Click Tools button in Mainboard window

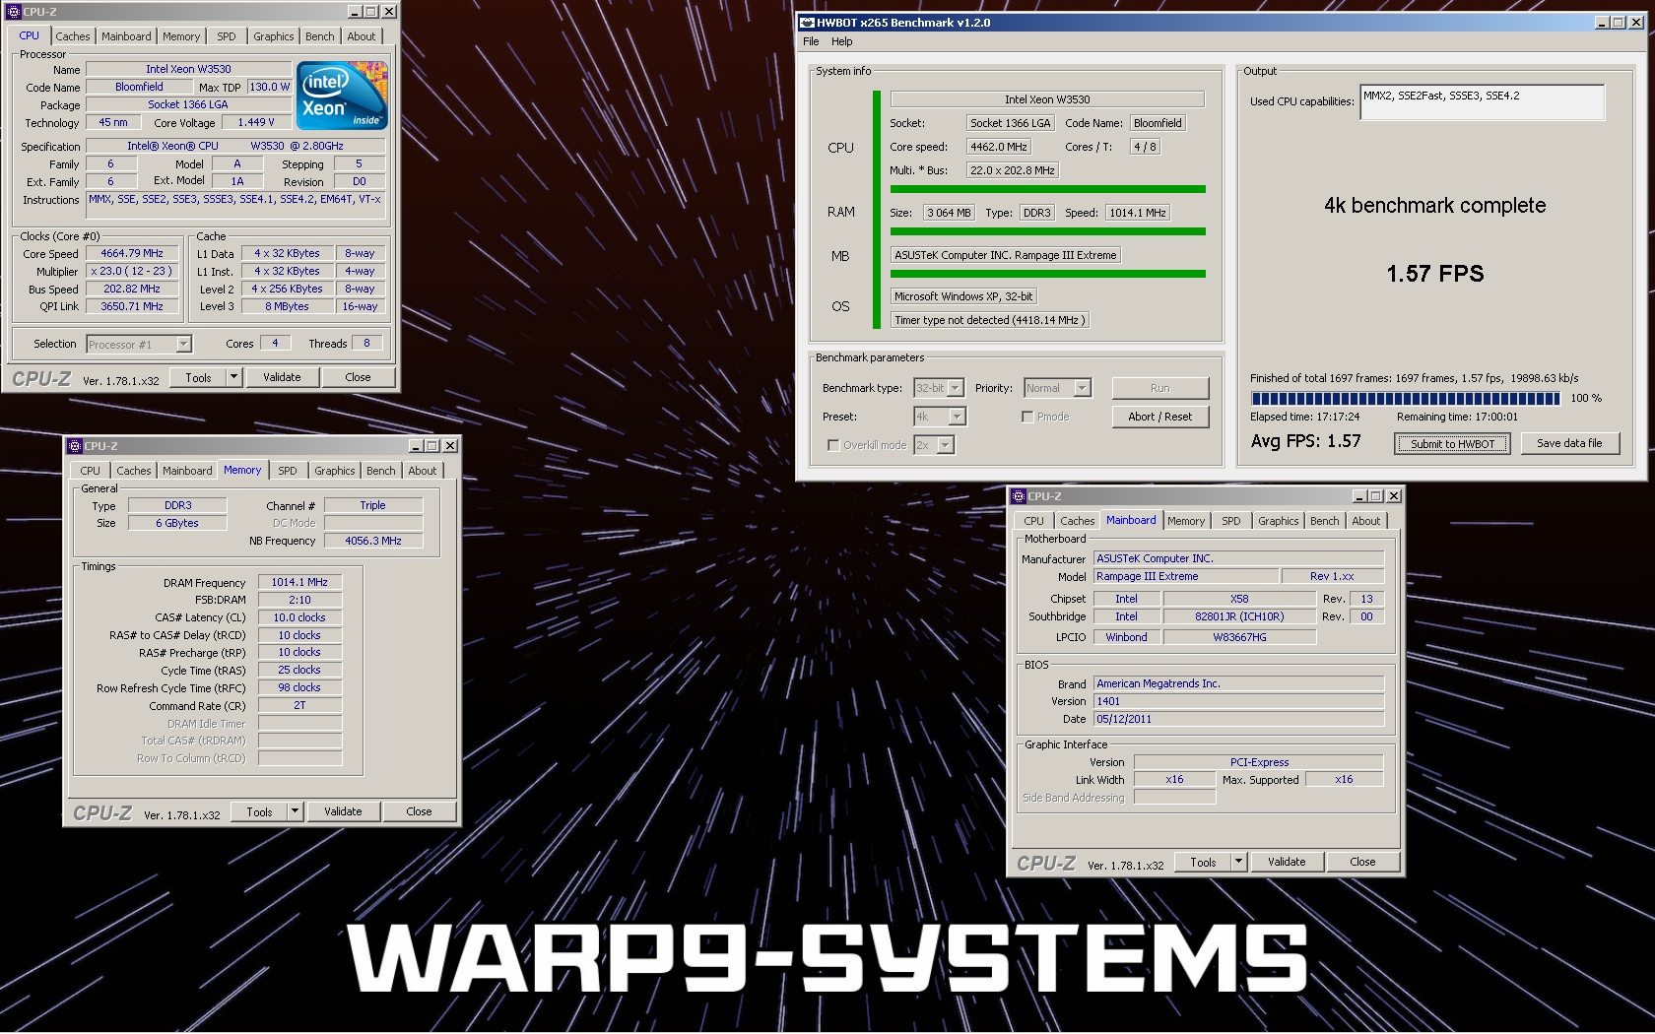(x=1203, y=862)
